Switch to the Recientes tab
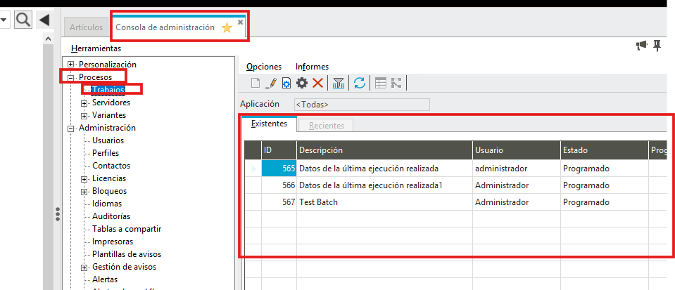The width and height of the screenshot is (675, 290). click(326, 126)
